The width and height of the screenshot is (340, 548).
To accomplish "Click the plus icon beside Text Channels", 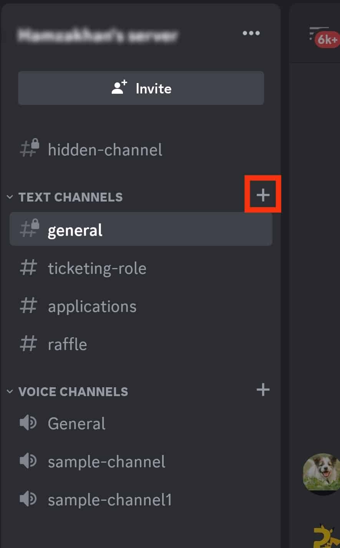I will click(x=263, y=195).
